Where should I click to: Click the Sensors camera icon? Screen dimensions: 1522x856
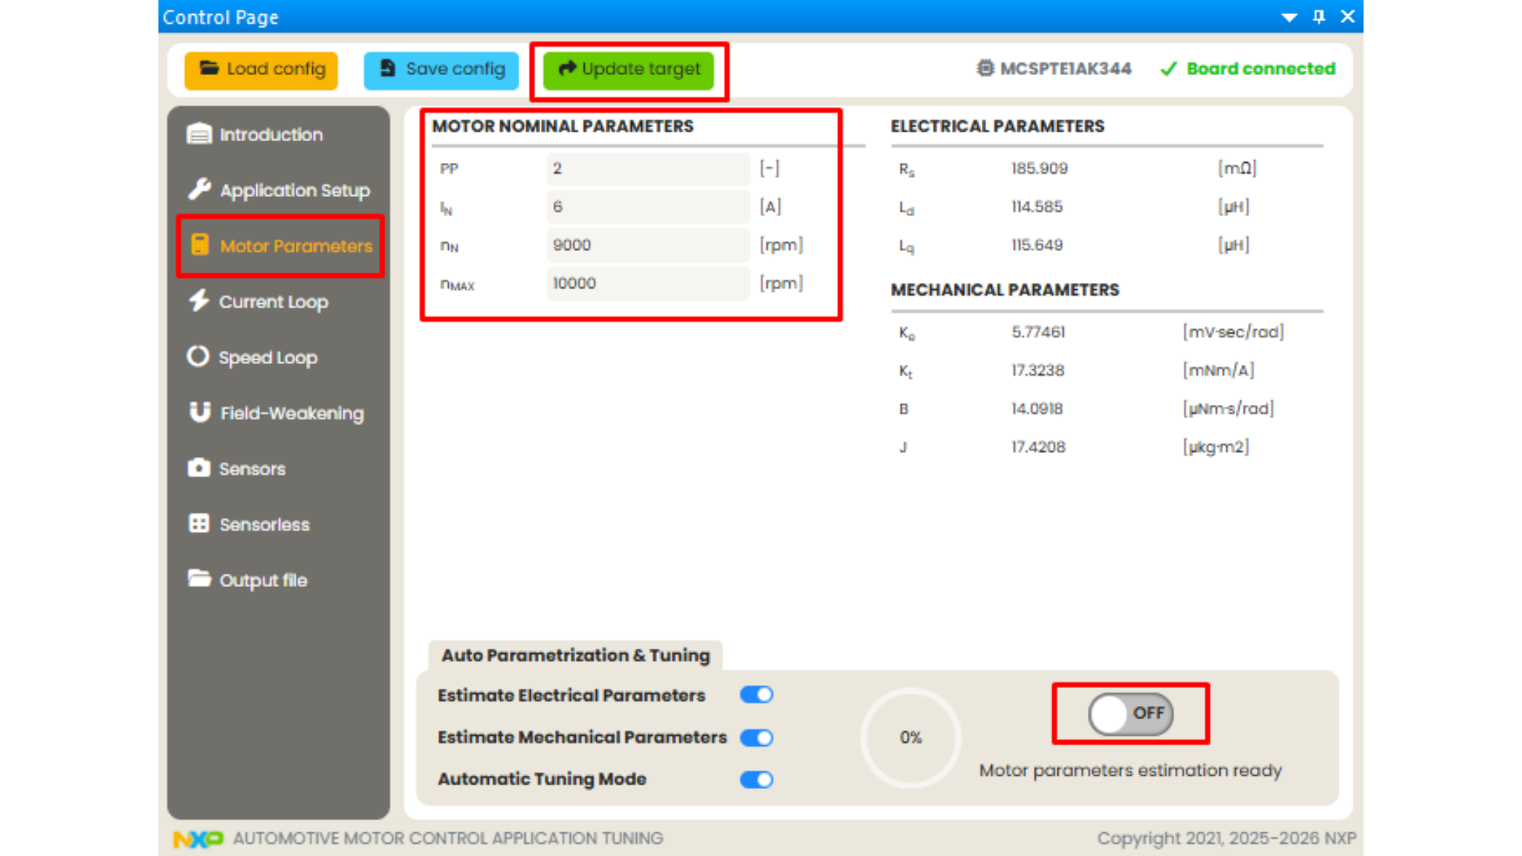click(x=198, y=468)
